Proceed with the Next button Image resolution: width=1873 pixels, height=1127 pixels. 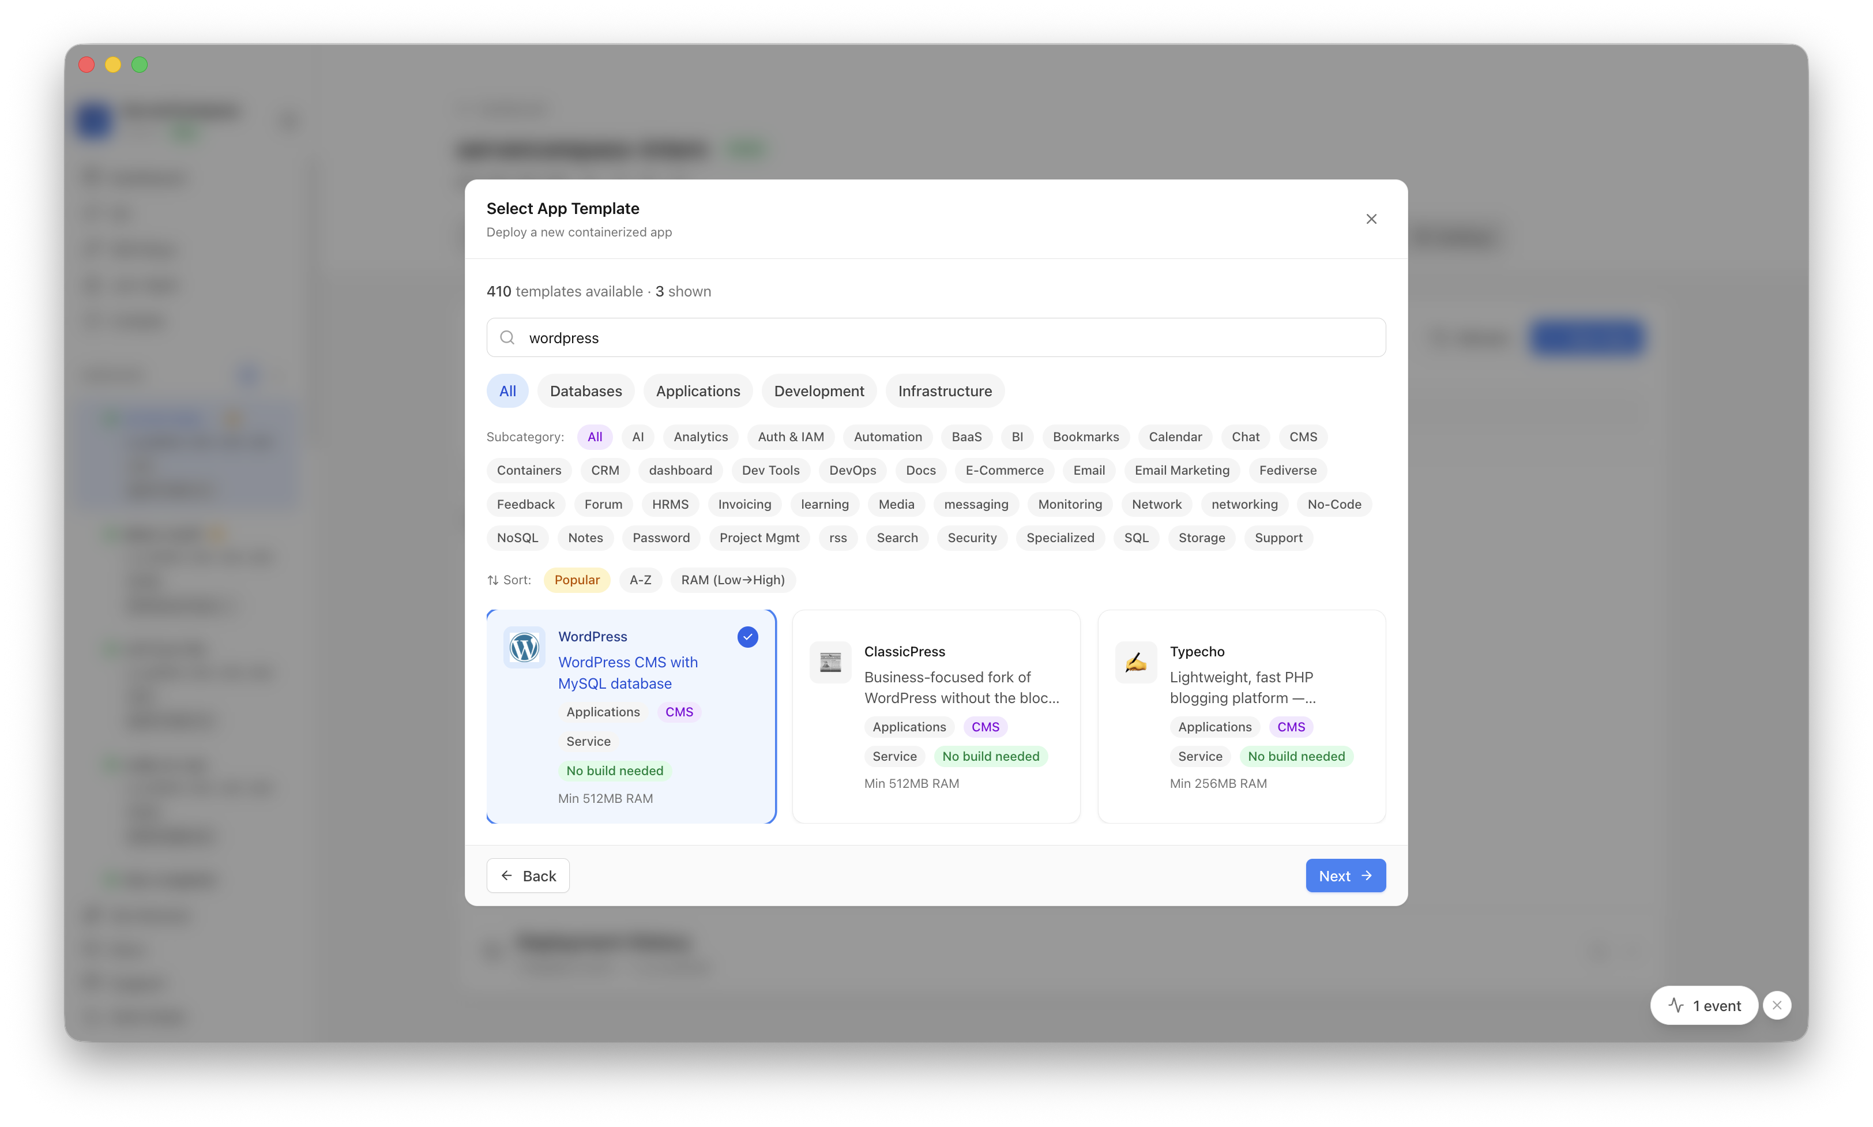click(1345, 876)
